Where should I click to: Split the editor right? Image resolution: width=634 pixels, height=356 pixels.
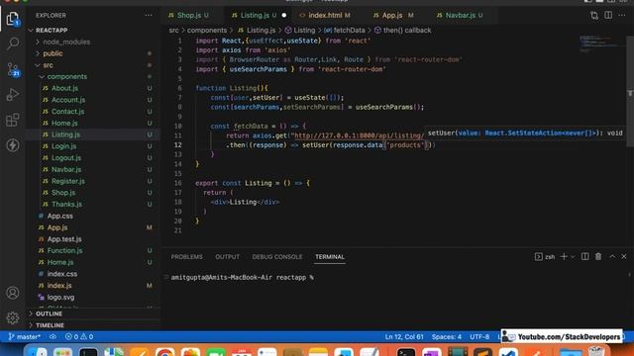(x=608, y=16)
